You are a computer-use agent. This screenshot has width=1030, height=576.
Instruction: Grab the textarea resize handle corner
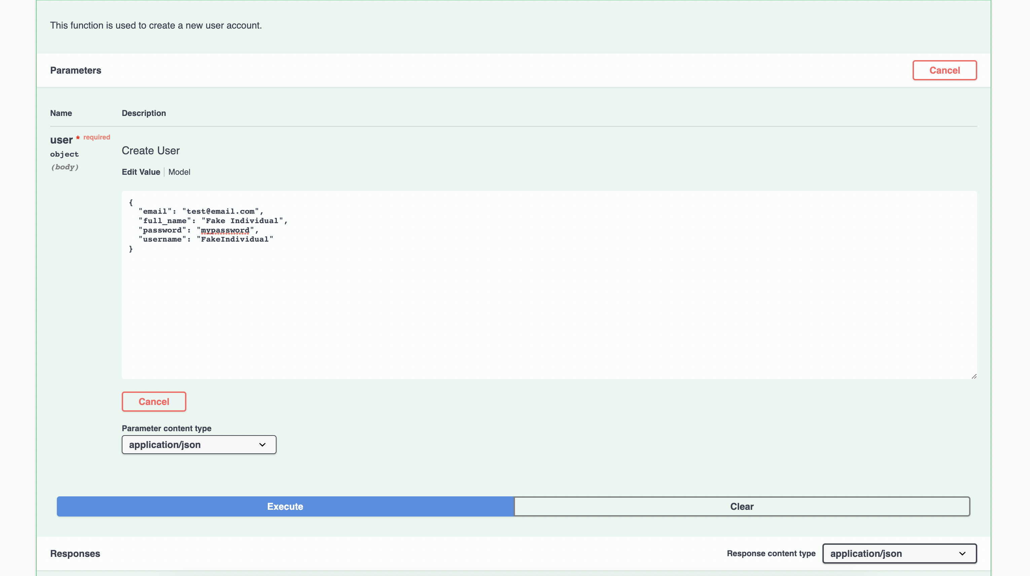tap(974, 376)
